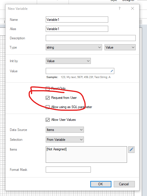Screen dimensions: 147x196
Task: Open the Value kind dropdown next to type
Action: pyautogui.click(x=120, y=47)
